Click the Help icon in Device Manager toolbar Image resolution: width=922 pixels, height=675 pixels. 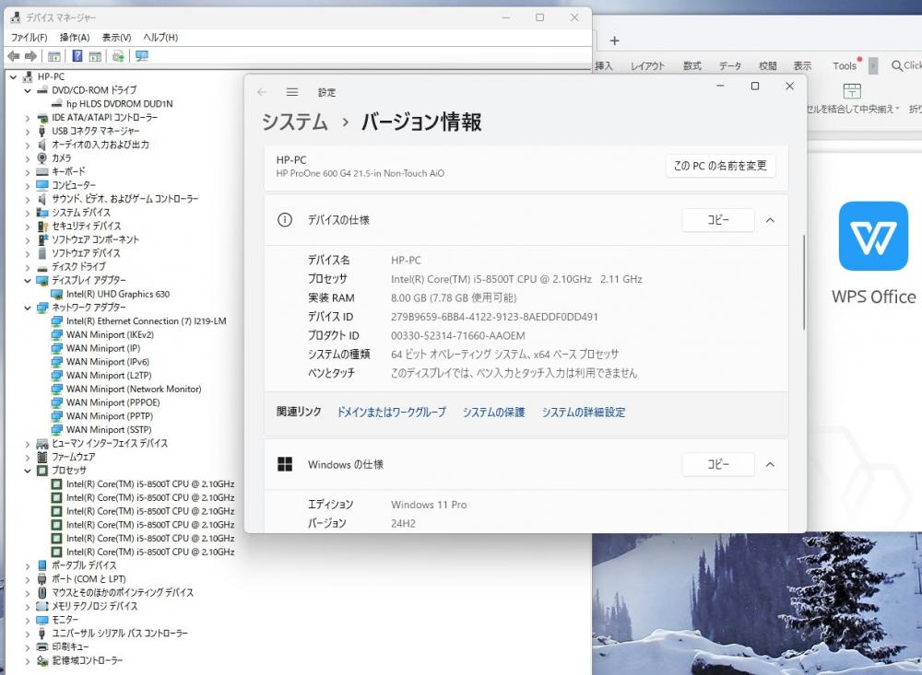tap(77, 56)
